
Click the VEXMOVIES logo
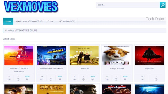(x=31, y=7)
